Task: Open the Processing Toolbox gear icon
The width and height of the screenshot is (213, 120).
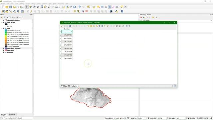Action: click(x=109, y=7)
